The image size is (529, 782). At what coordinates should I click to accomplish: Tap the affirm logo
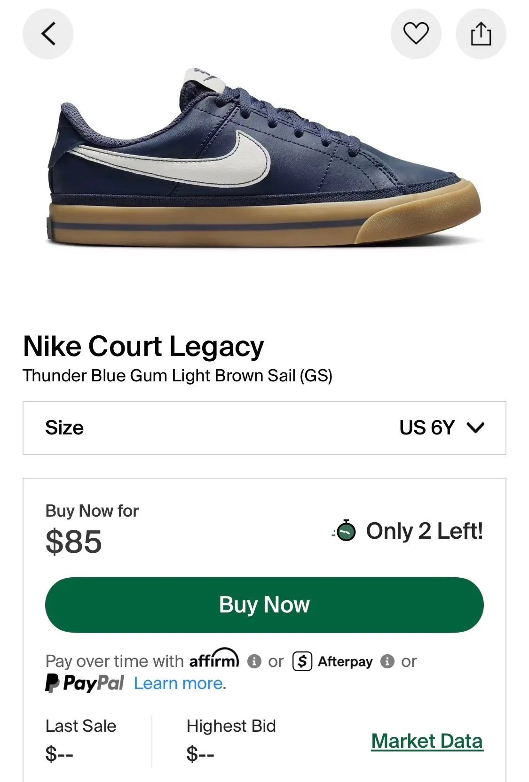214,658
